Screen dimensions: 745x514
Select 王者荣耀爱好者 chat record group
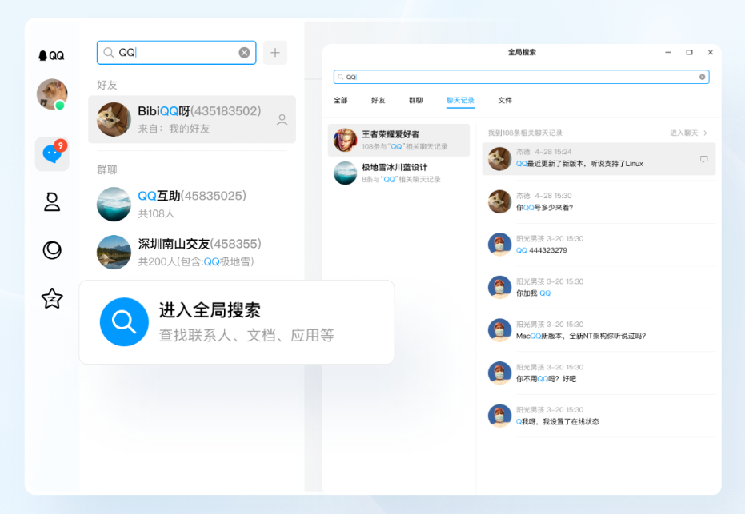point(399,140)
